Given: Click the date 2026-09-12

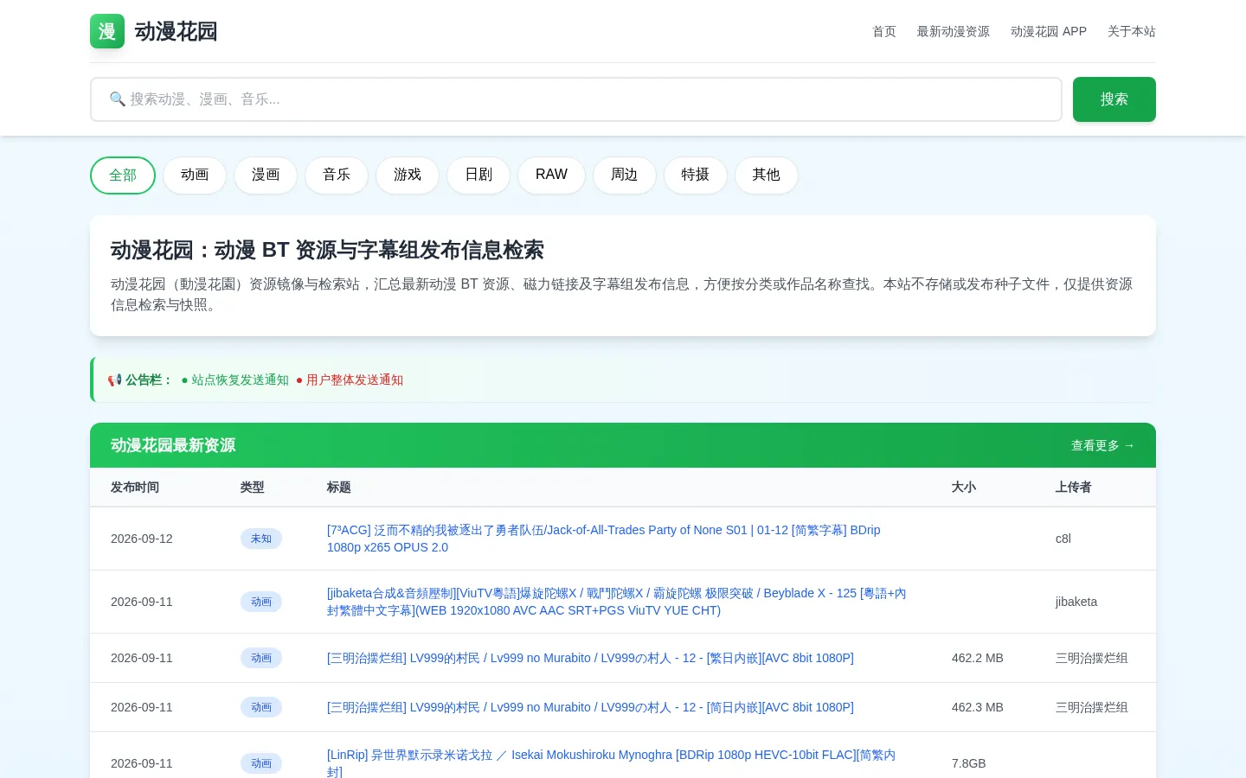Looking at the screenshot, I should pos(142,539).
